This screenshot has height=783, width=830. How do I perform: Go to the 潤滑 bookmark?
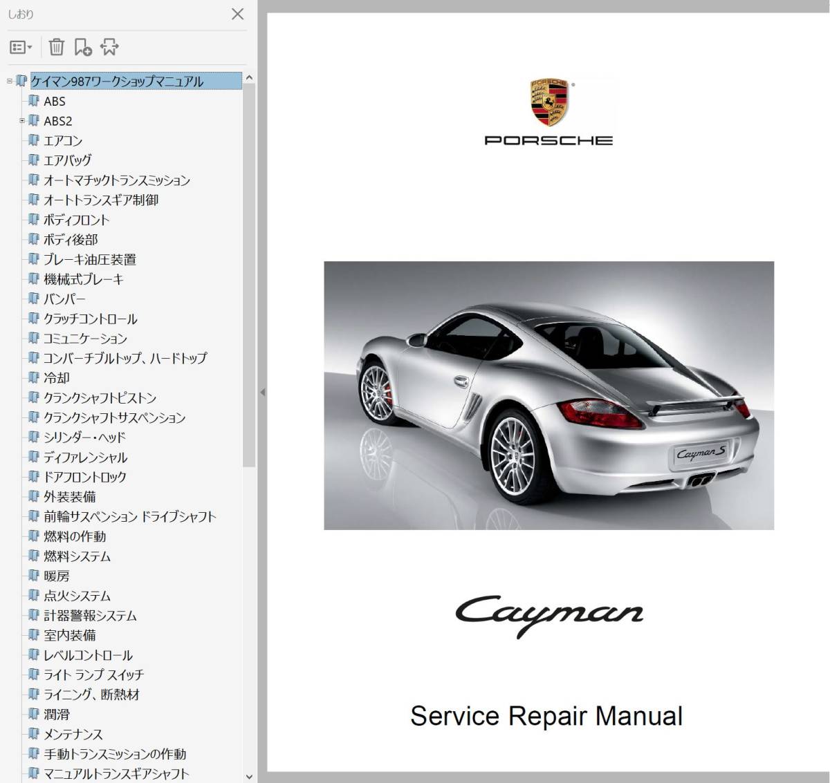(57, 715)
